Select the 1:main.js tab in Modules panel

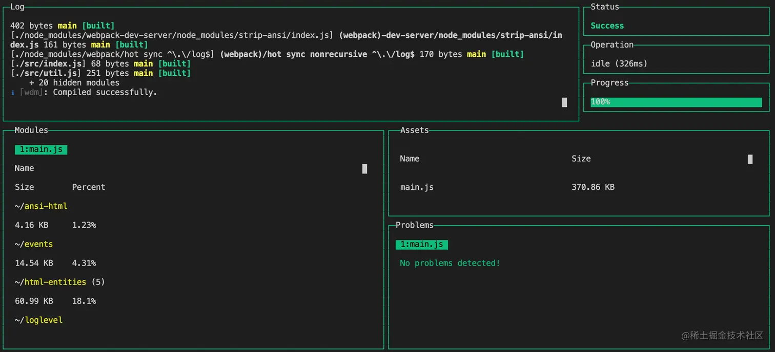pyautogui.click(x=41, y=149)
